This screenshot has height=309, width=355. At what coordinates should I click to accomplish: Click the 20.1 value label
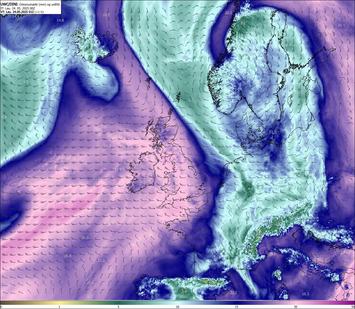[341, 25]
